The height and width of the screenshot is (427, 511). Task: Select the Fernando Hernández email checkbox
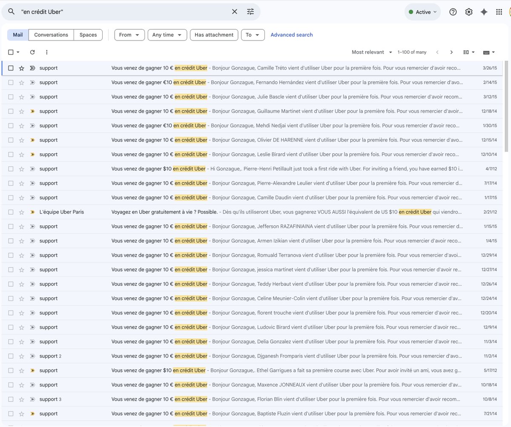coord(11,83)
